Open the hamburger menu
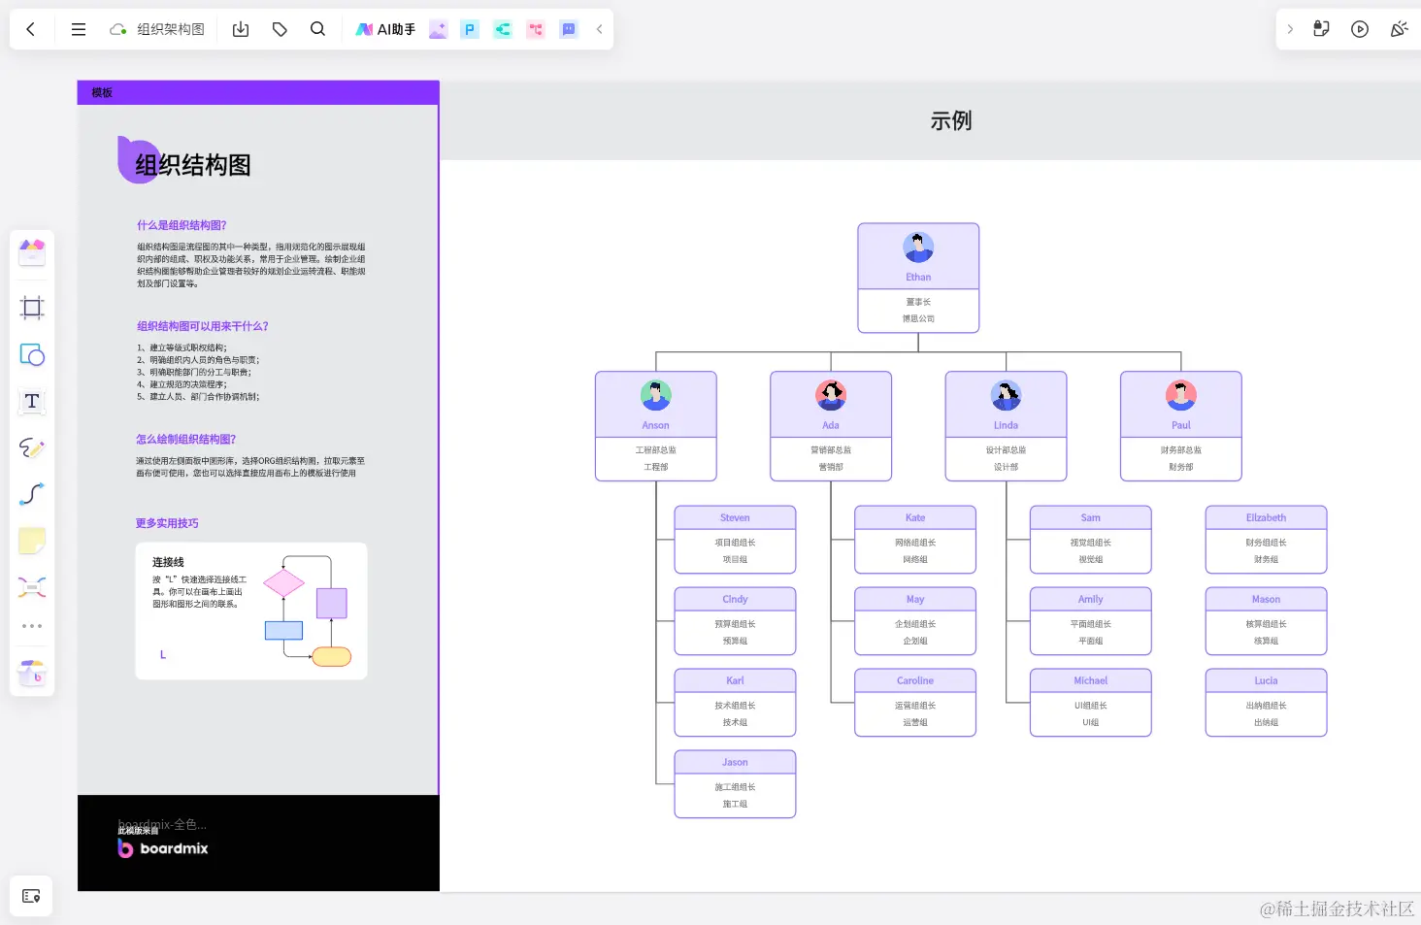 [x=79, y=29]
